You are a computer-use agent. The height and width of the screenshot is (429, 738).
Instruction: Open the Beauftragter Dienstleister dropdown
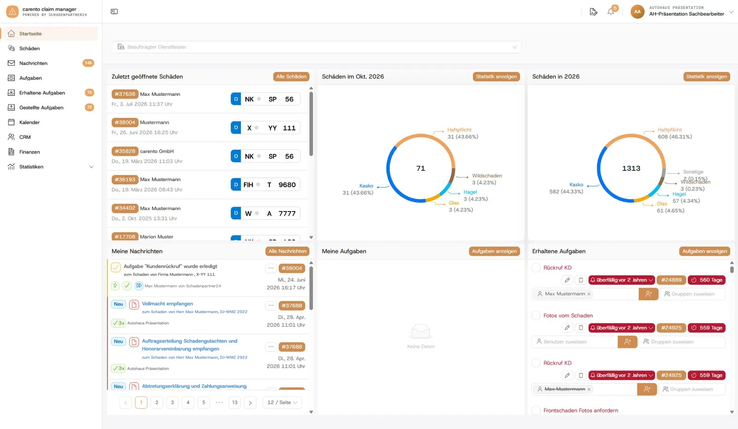(x=316, y=47)
